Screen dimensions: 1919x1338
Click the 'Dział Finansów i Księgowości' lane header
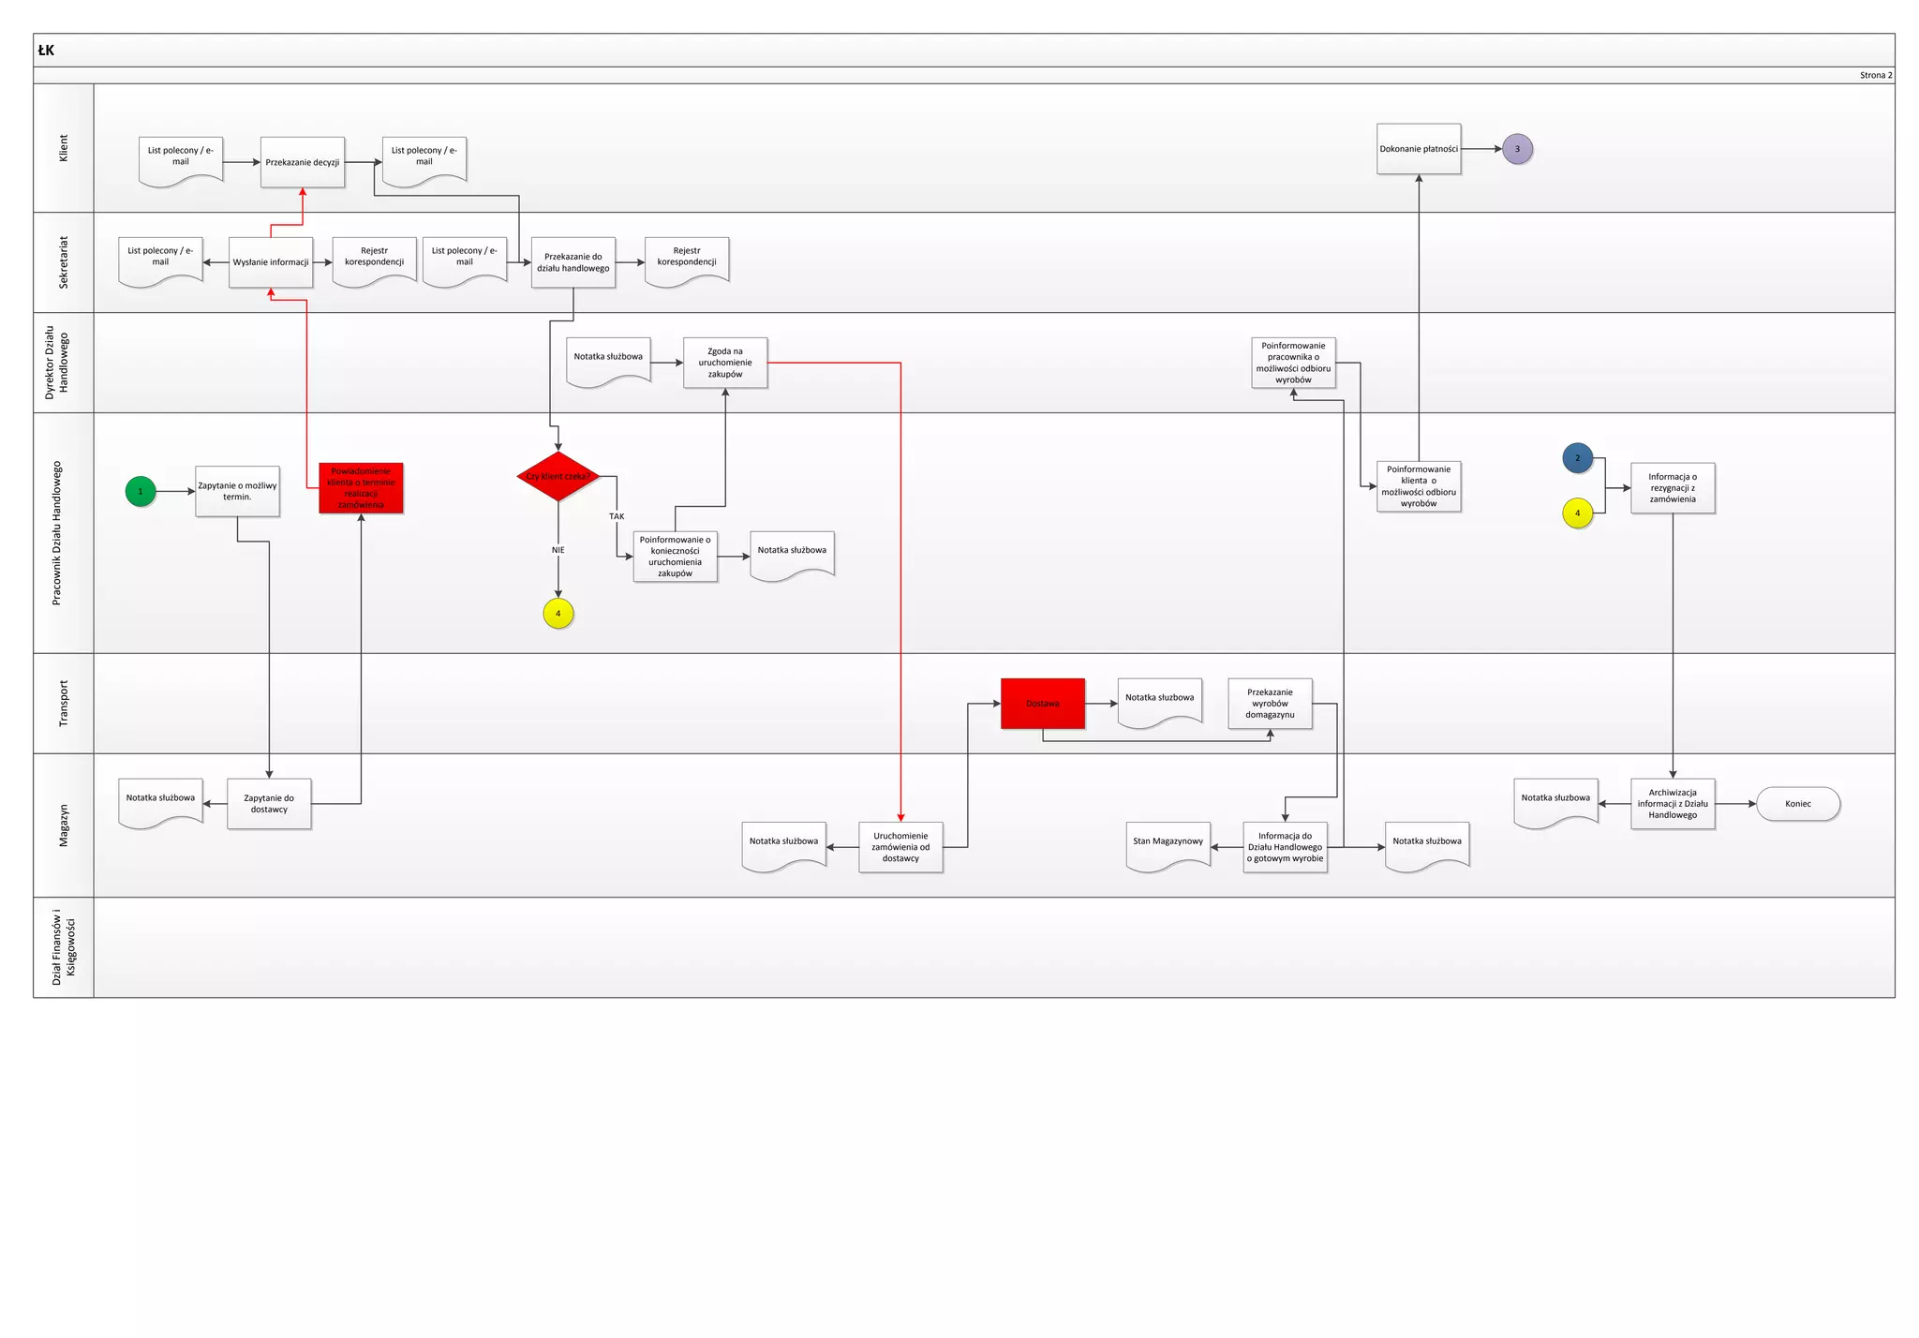point(64,947)
